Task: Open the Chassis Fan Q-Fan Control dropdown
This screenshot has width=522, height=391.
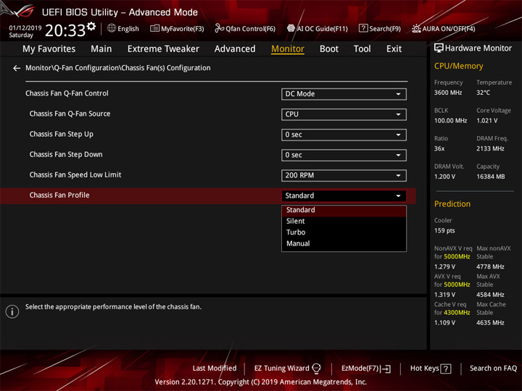Action: (x=344, y=94)
